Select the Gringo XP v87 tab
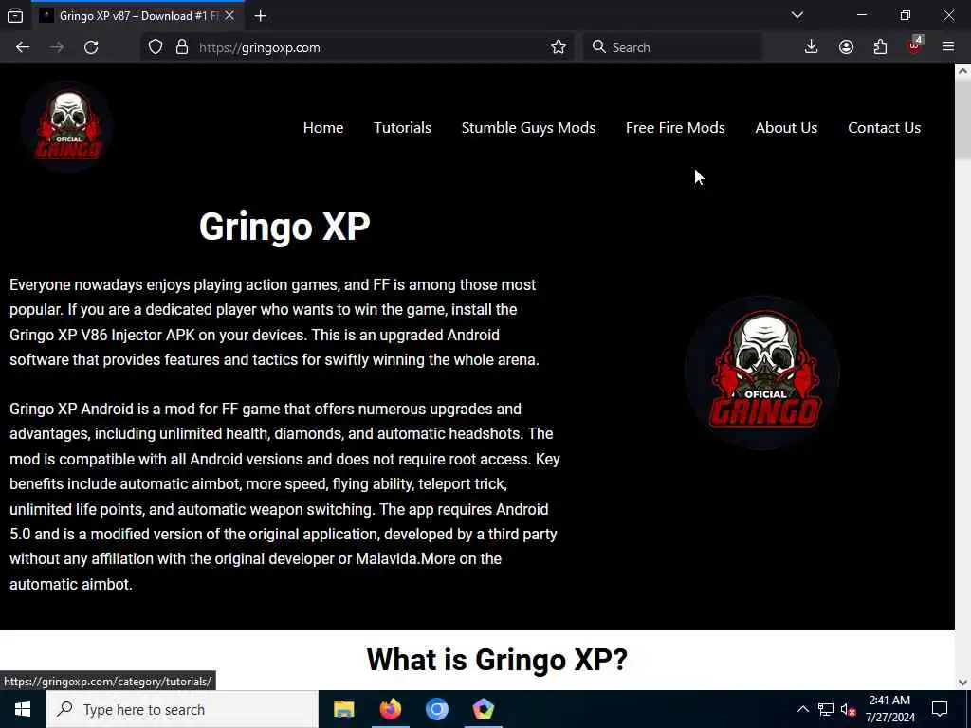 pos(137,16)
